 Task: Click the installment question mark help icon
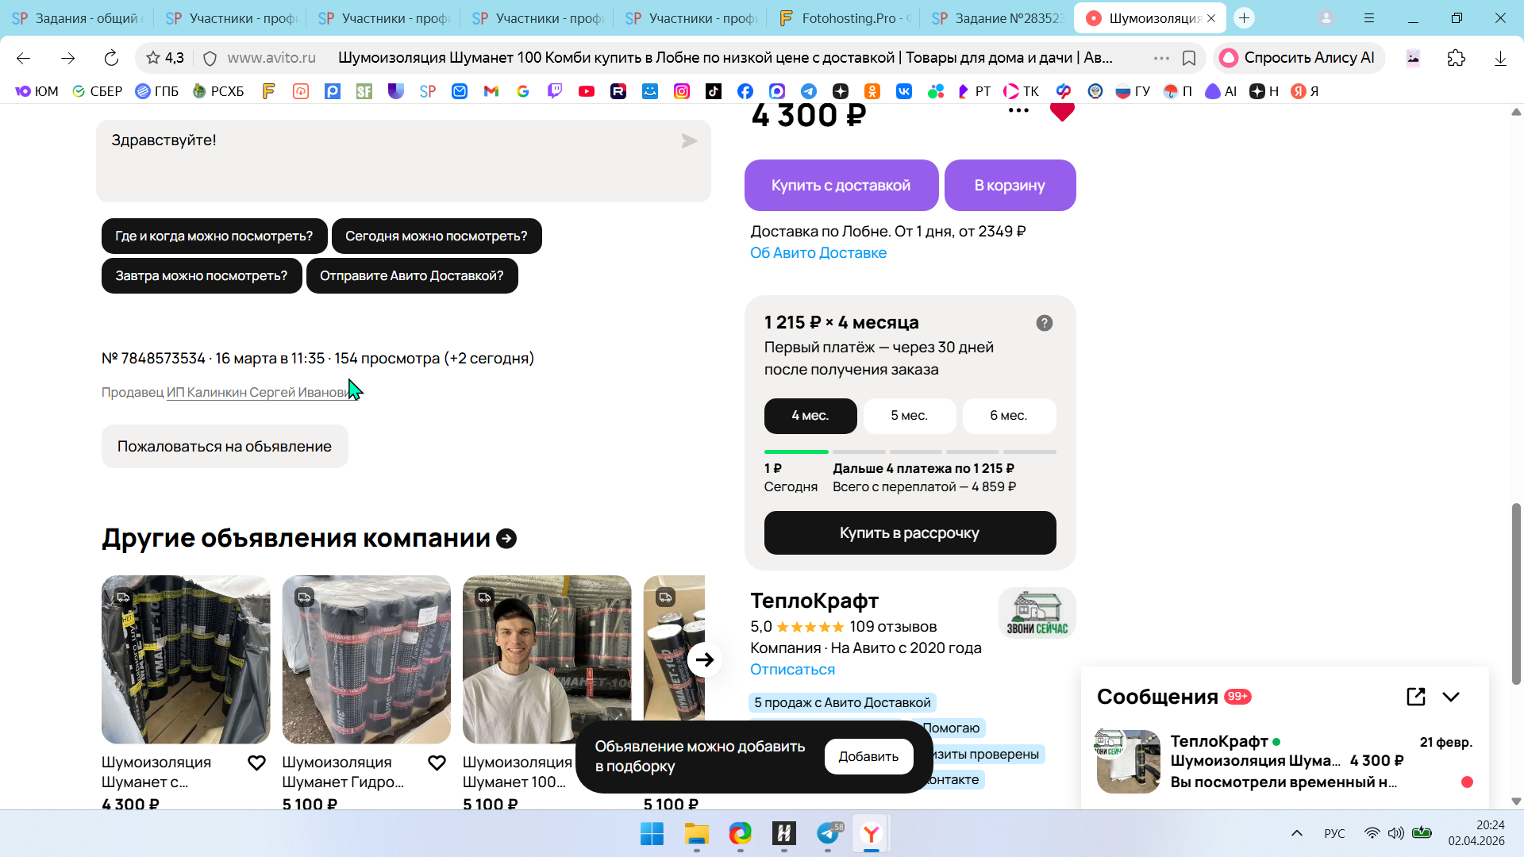1044,323
